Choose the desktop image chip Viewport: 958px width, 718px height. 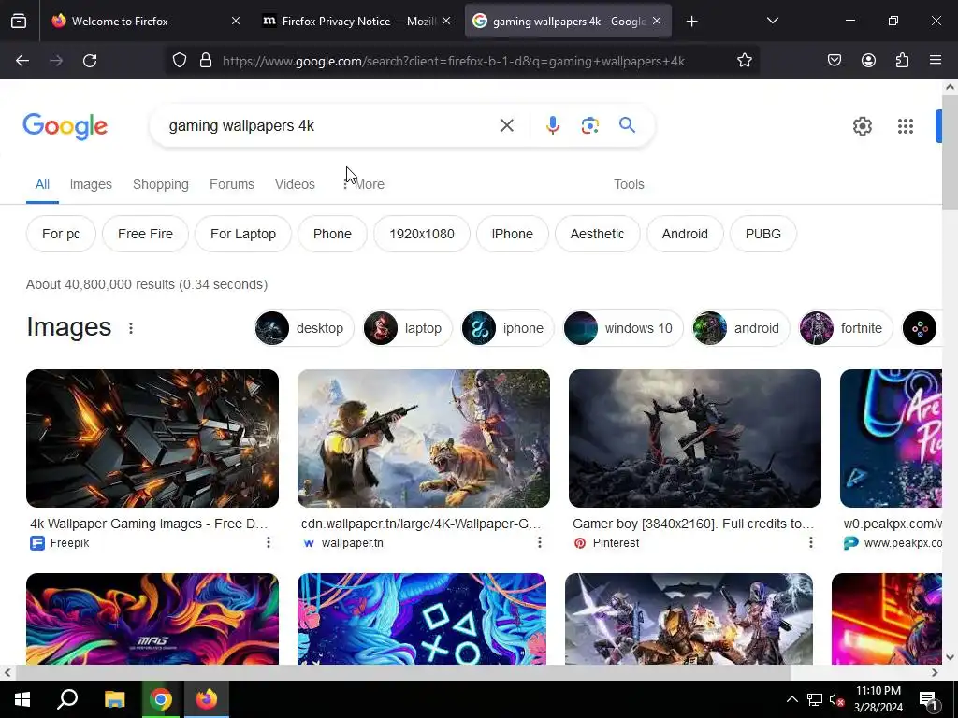click(304, 328)
